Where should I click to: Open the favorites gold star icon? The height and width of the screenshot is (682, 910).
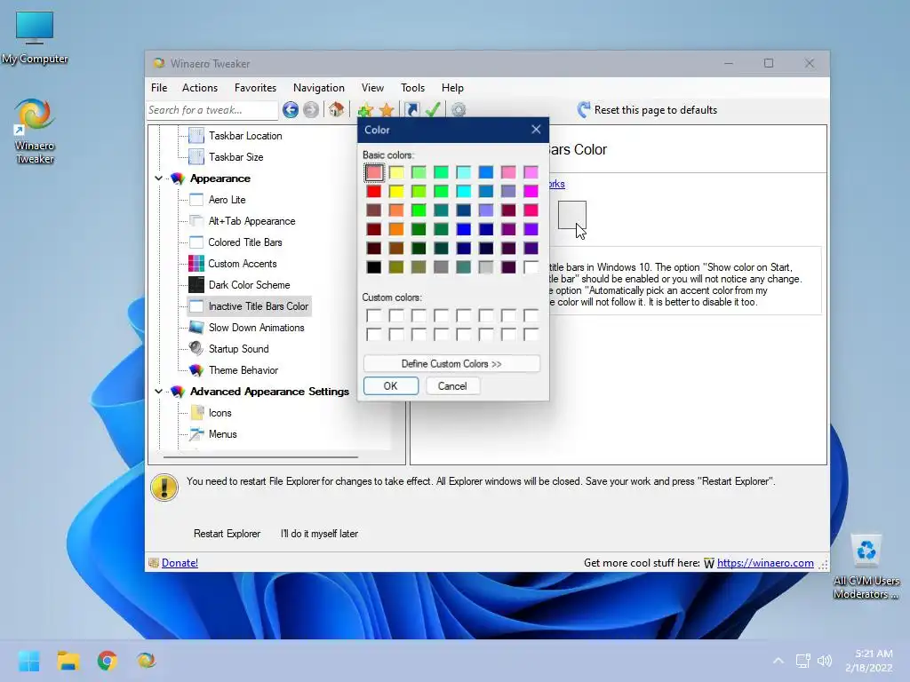point(387,109)
